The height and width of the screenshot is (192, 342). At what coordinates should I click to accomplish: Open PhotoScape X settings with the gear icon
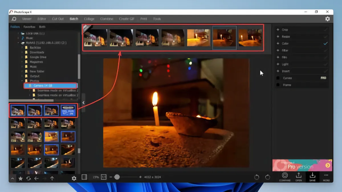pos(327,18)
